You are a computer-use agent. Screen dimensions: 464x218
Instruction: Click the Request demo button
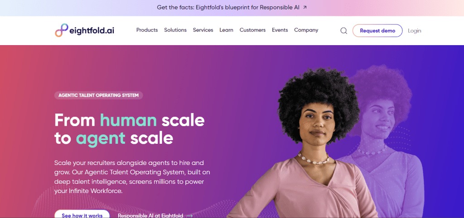click(x=377, y=31)
